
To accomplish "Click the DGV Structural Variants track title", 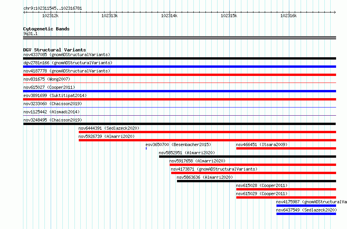I will pos(55,50).
